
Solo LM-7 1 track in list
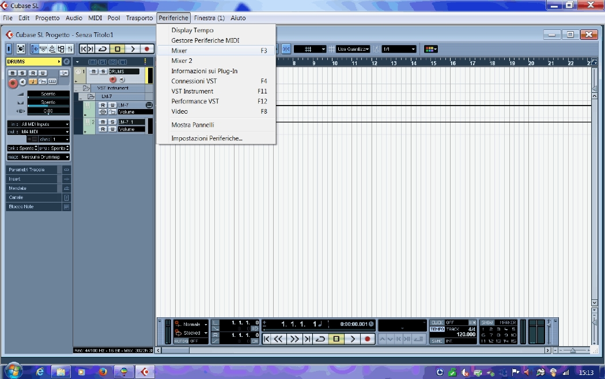(113, 122)
